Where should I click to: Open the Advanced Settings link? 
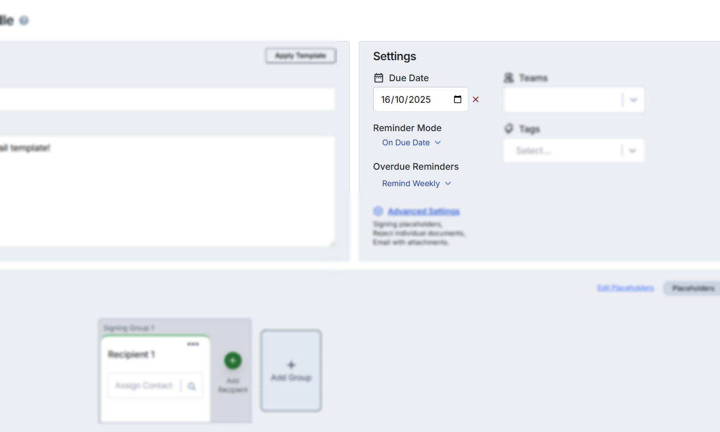[424, 211]
